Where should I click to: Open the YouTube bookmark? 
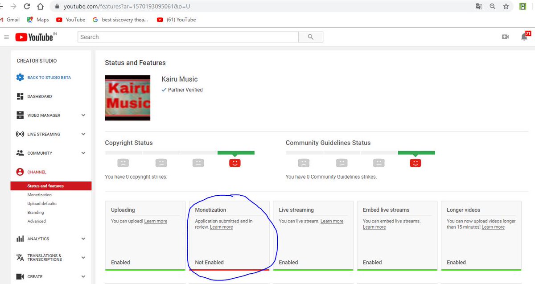pyautogui.click(x=71, y=20)
